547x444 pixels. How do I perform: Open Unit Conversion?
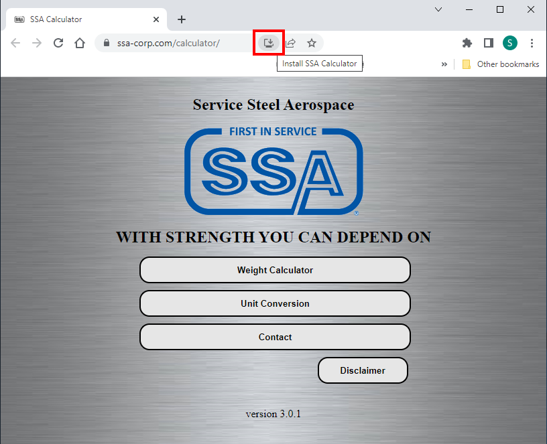tap(275, 303)
